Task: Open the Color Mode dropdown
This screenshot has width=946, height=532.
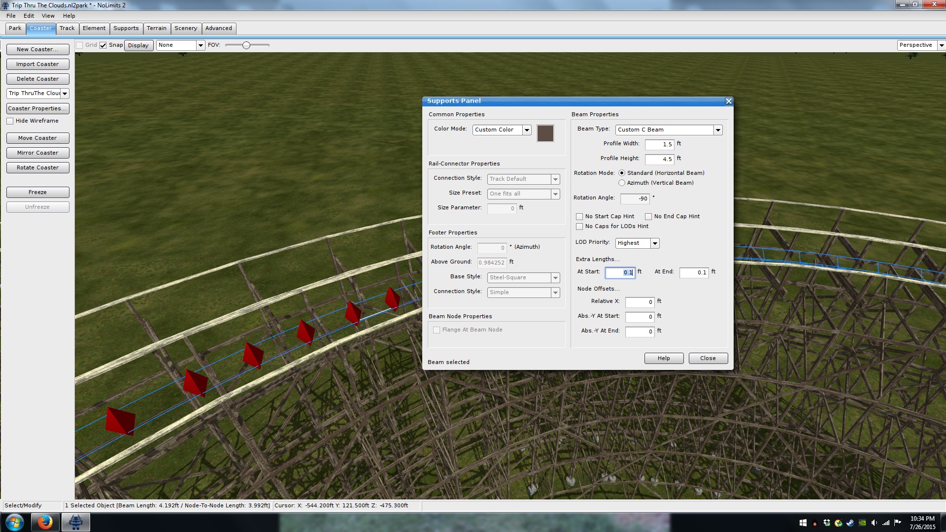Action: pos(527,130)
